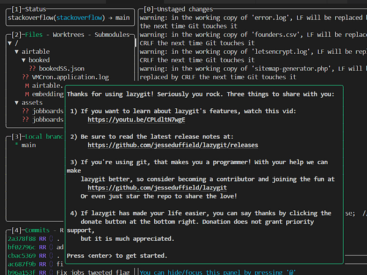Collapse the booked folder
The image size is (367, 275).
[24, 60]
